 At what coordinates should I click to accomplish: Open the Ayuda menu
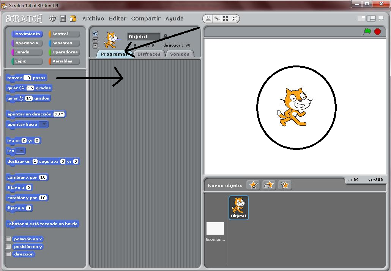[174, 19]
